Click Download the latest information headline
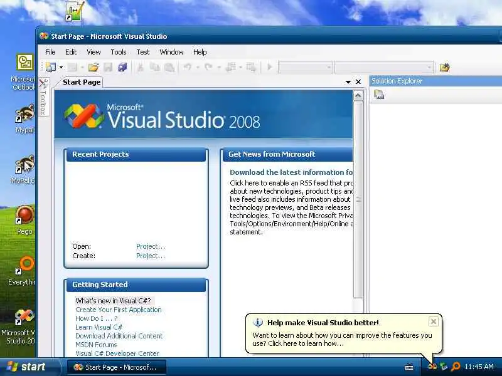 tap(291, 172)
